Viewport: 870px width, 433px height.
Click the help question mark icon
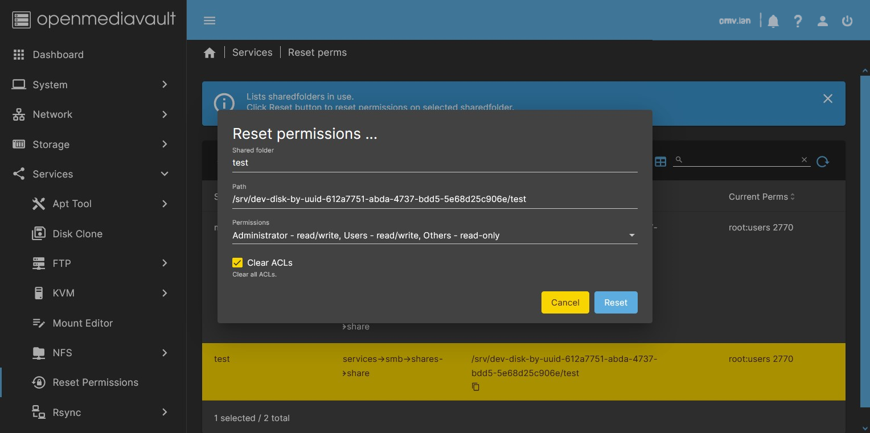pyautogui.click(x=798, y=21)
